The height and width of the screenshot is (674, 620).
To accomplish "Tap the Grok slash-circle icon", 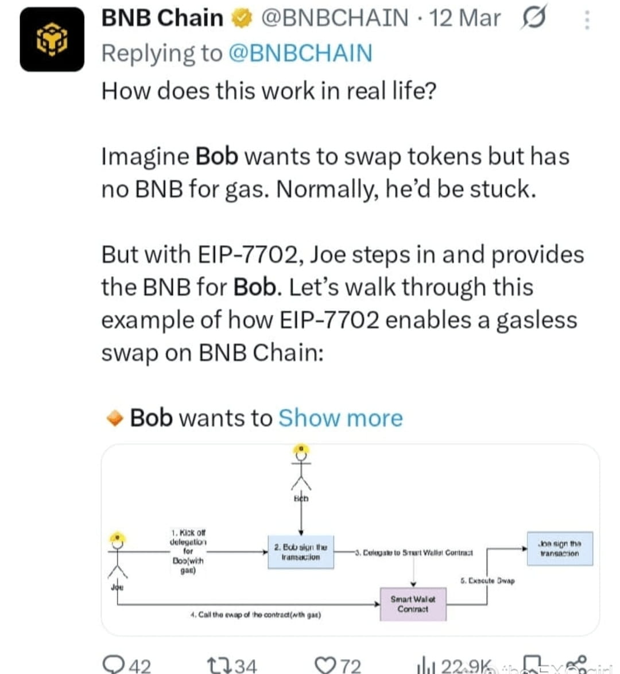I will [533, 17].
